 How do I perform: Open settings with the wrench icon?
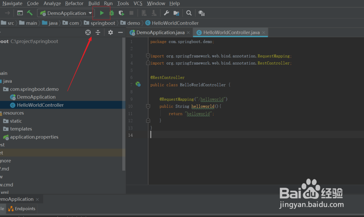[x=166, y=13]
